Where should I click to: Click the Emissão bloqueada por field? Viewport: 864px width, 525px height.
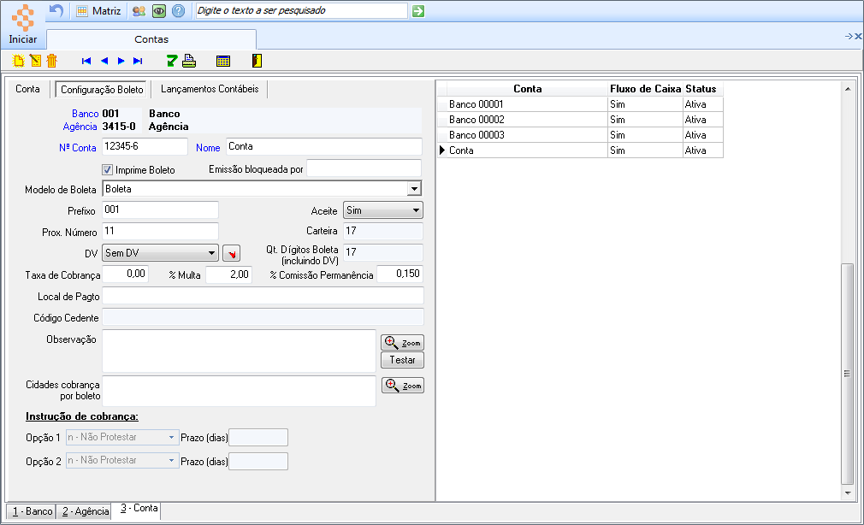364,168
